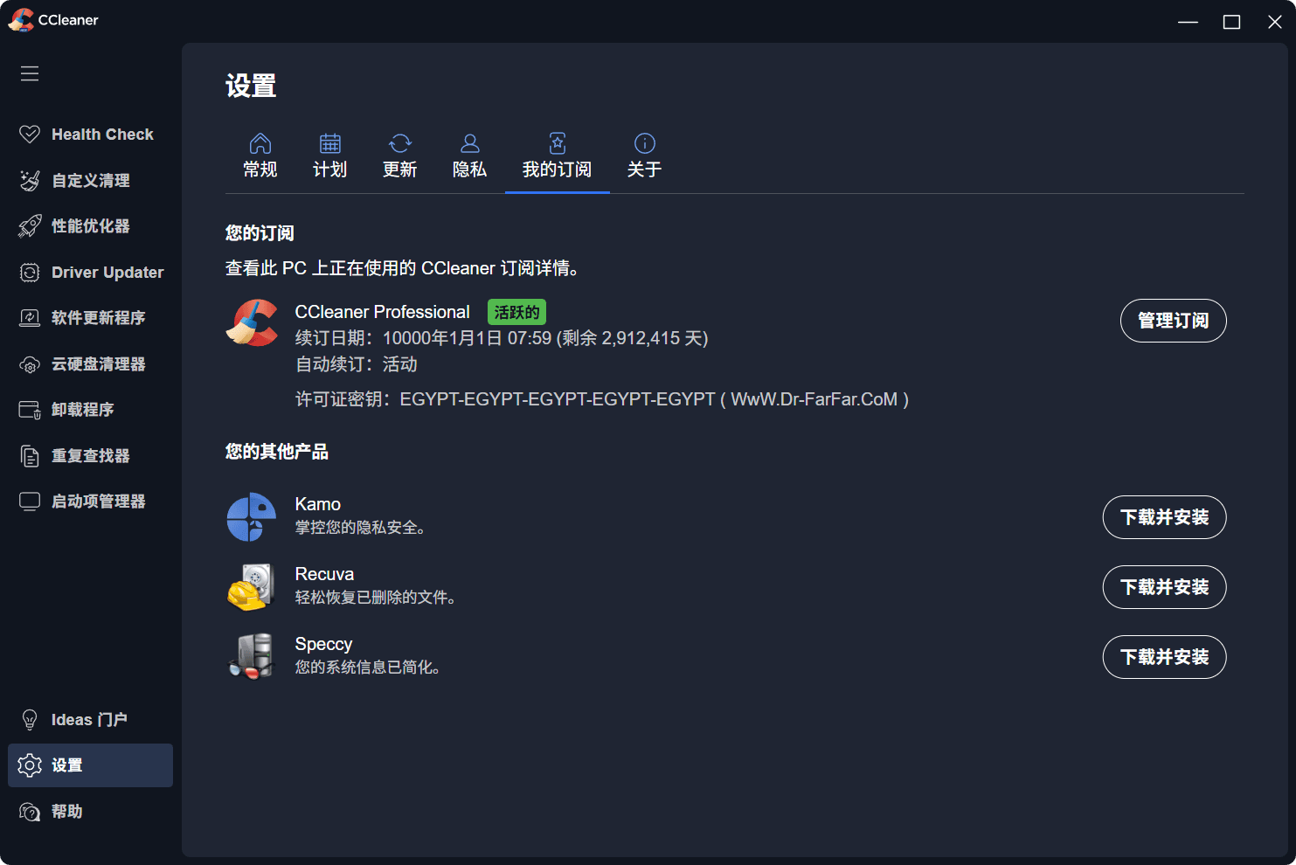Open Health Check heart icon

tap(30, 134)
